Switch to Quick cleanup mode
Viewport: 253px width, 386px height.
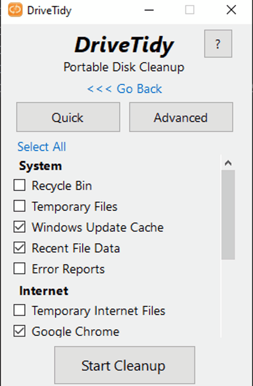click(x=68, y=117)
